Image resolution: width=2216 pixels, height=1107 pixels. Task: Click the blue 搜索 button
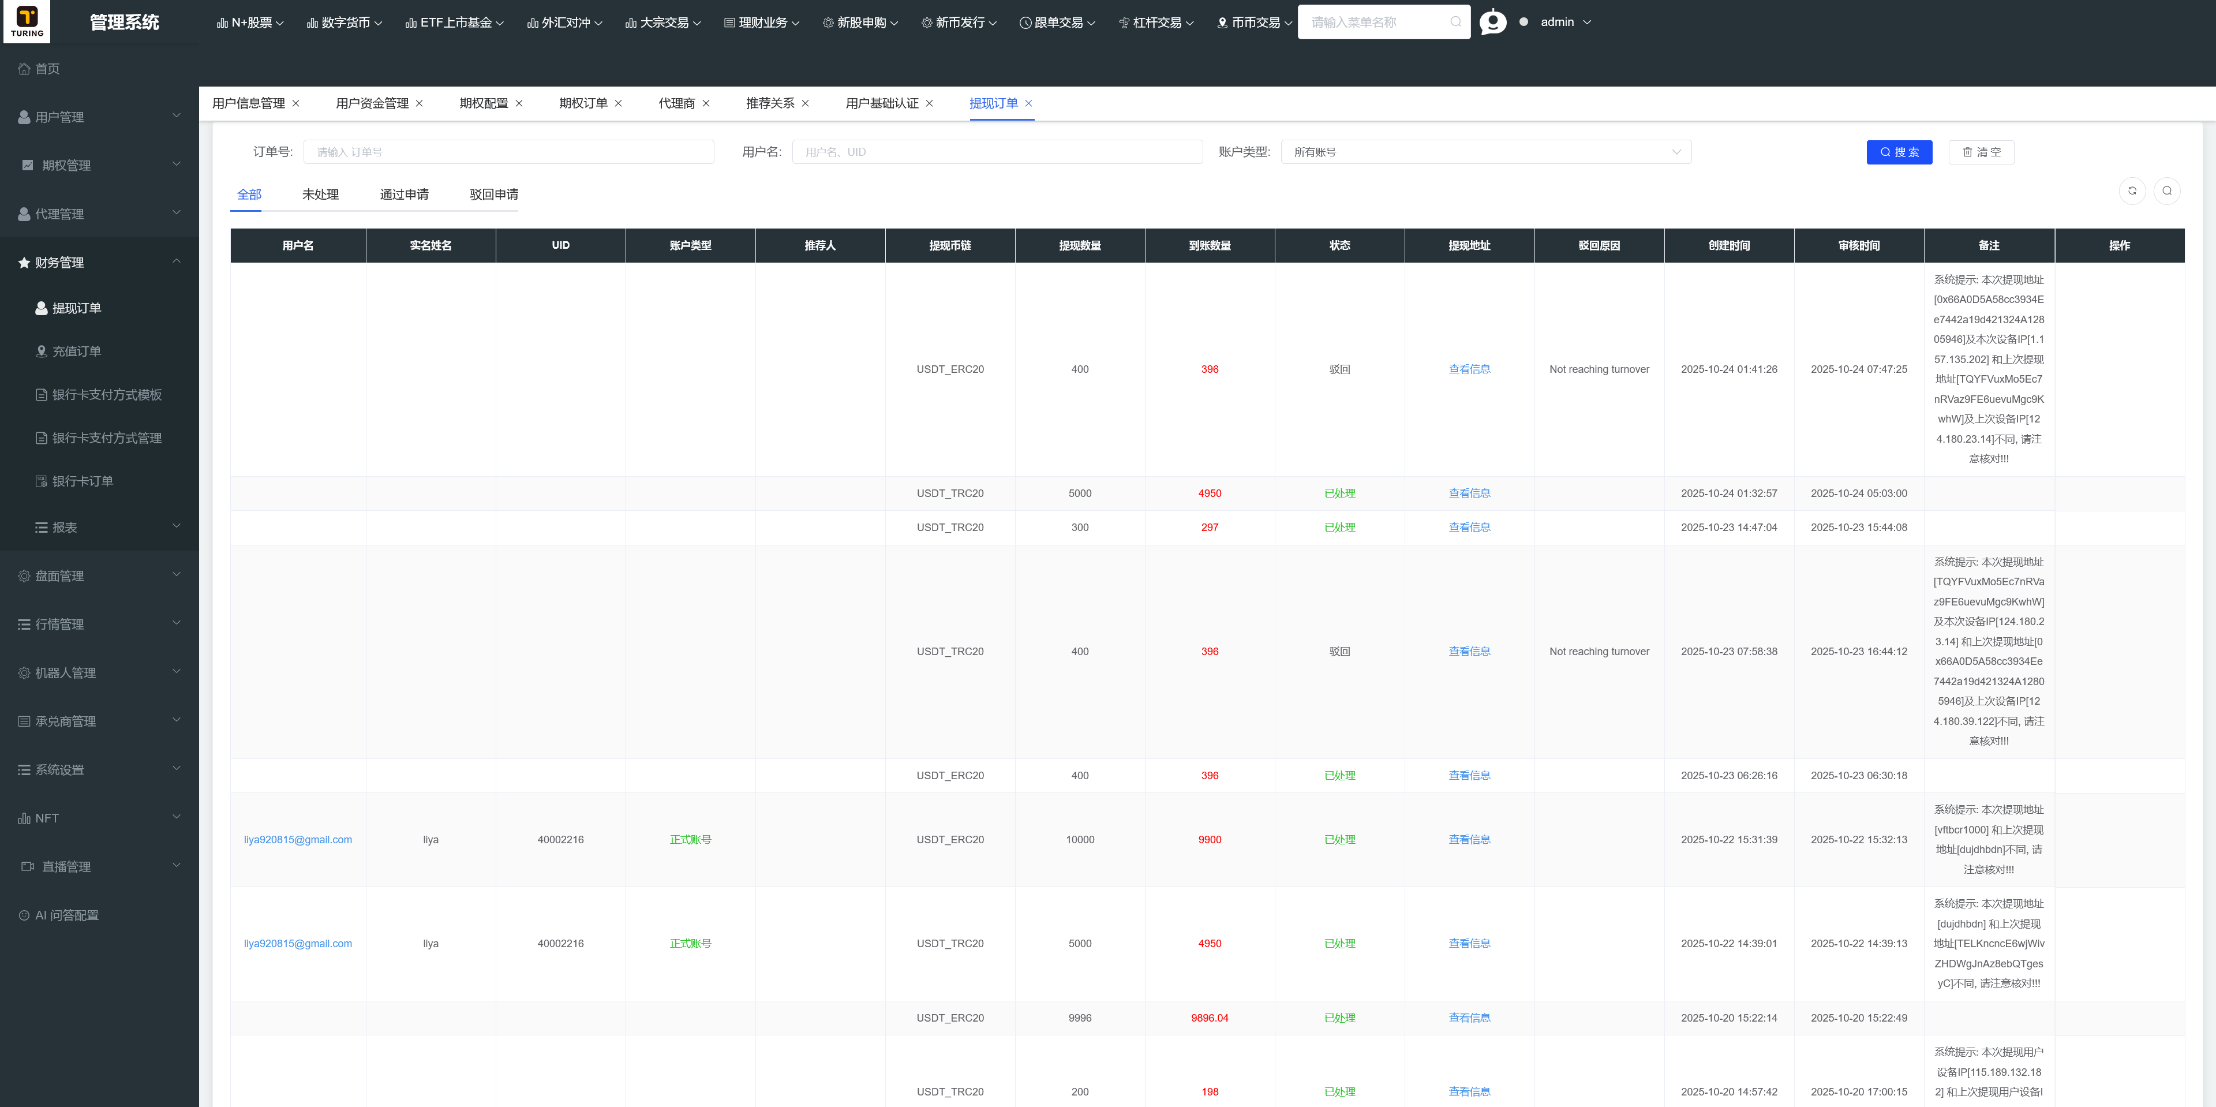pyautogui.click(x=1899, y=152)
